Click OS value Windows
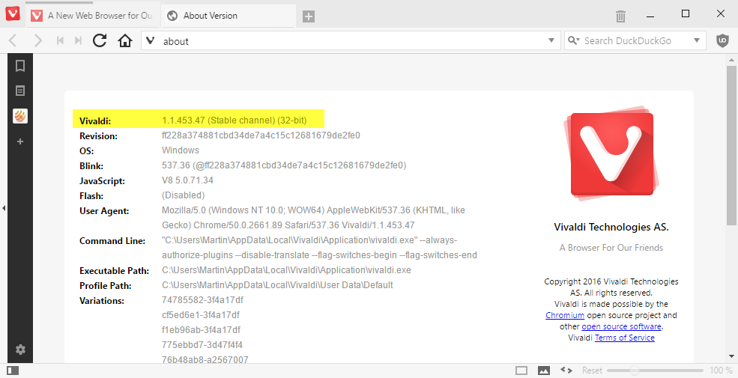The width and height of the screenshot is (738, 378). click(x=181, y=150)
